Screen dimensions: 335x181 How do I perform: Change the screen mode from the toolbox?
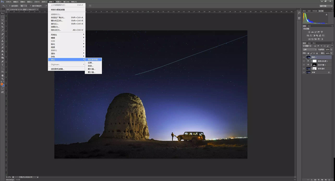3,92
